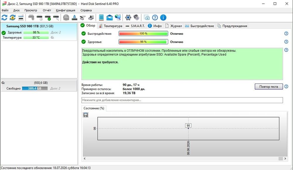
Task: Click the floppy disk save icon above graph
Action: click(x=86, y=115)
